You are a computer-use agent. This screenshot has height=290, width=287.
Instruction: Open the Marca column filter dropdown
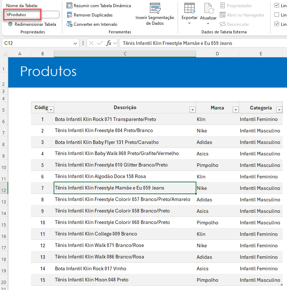pos(236,110)
